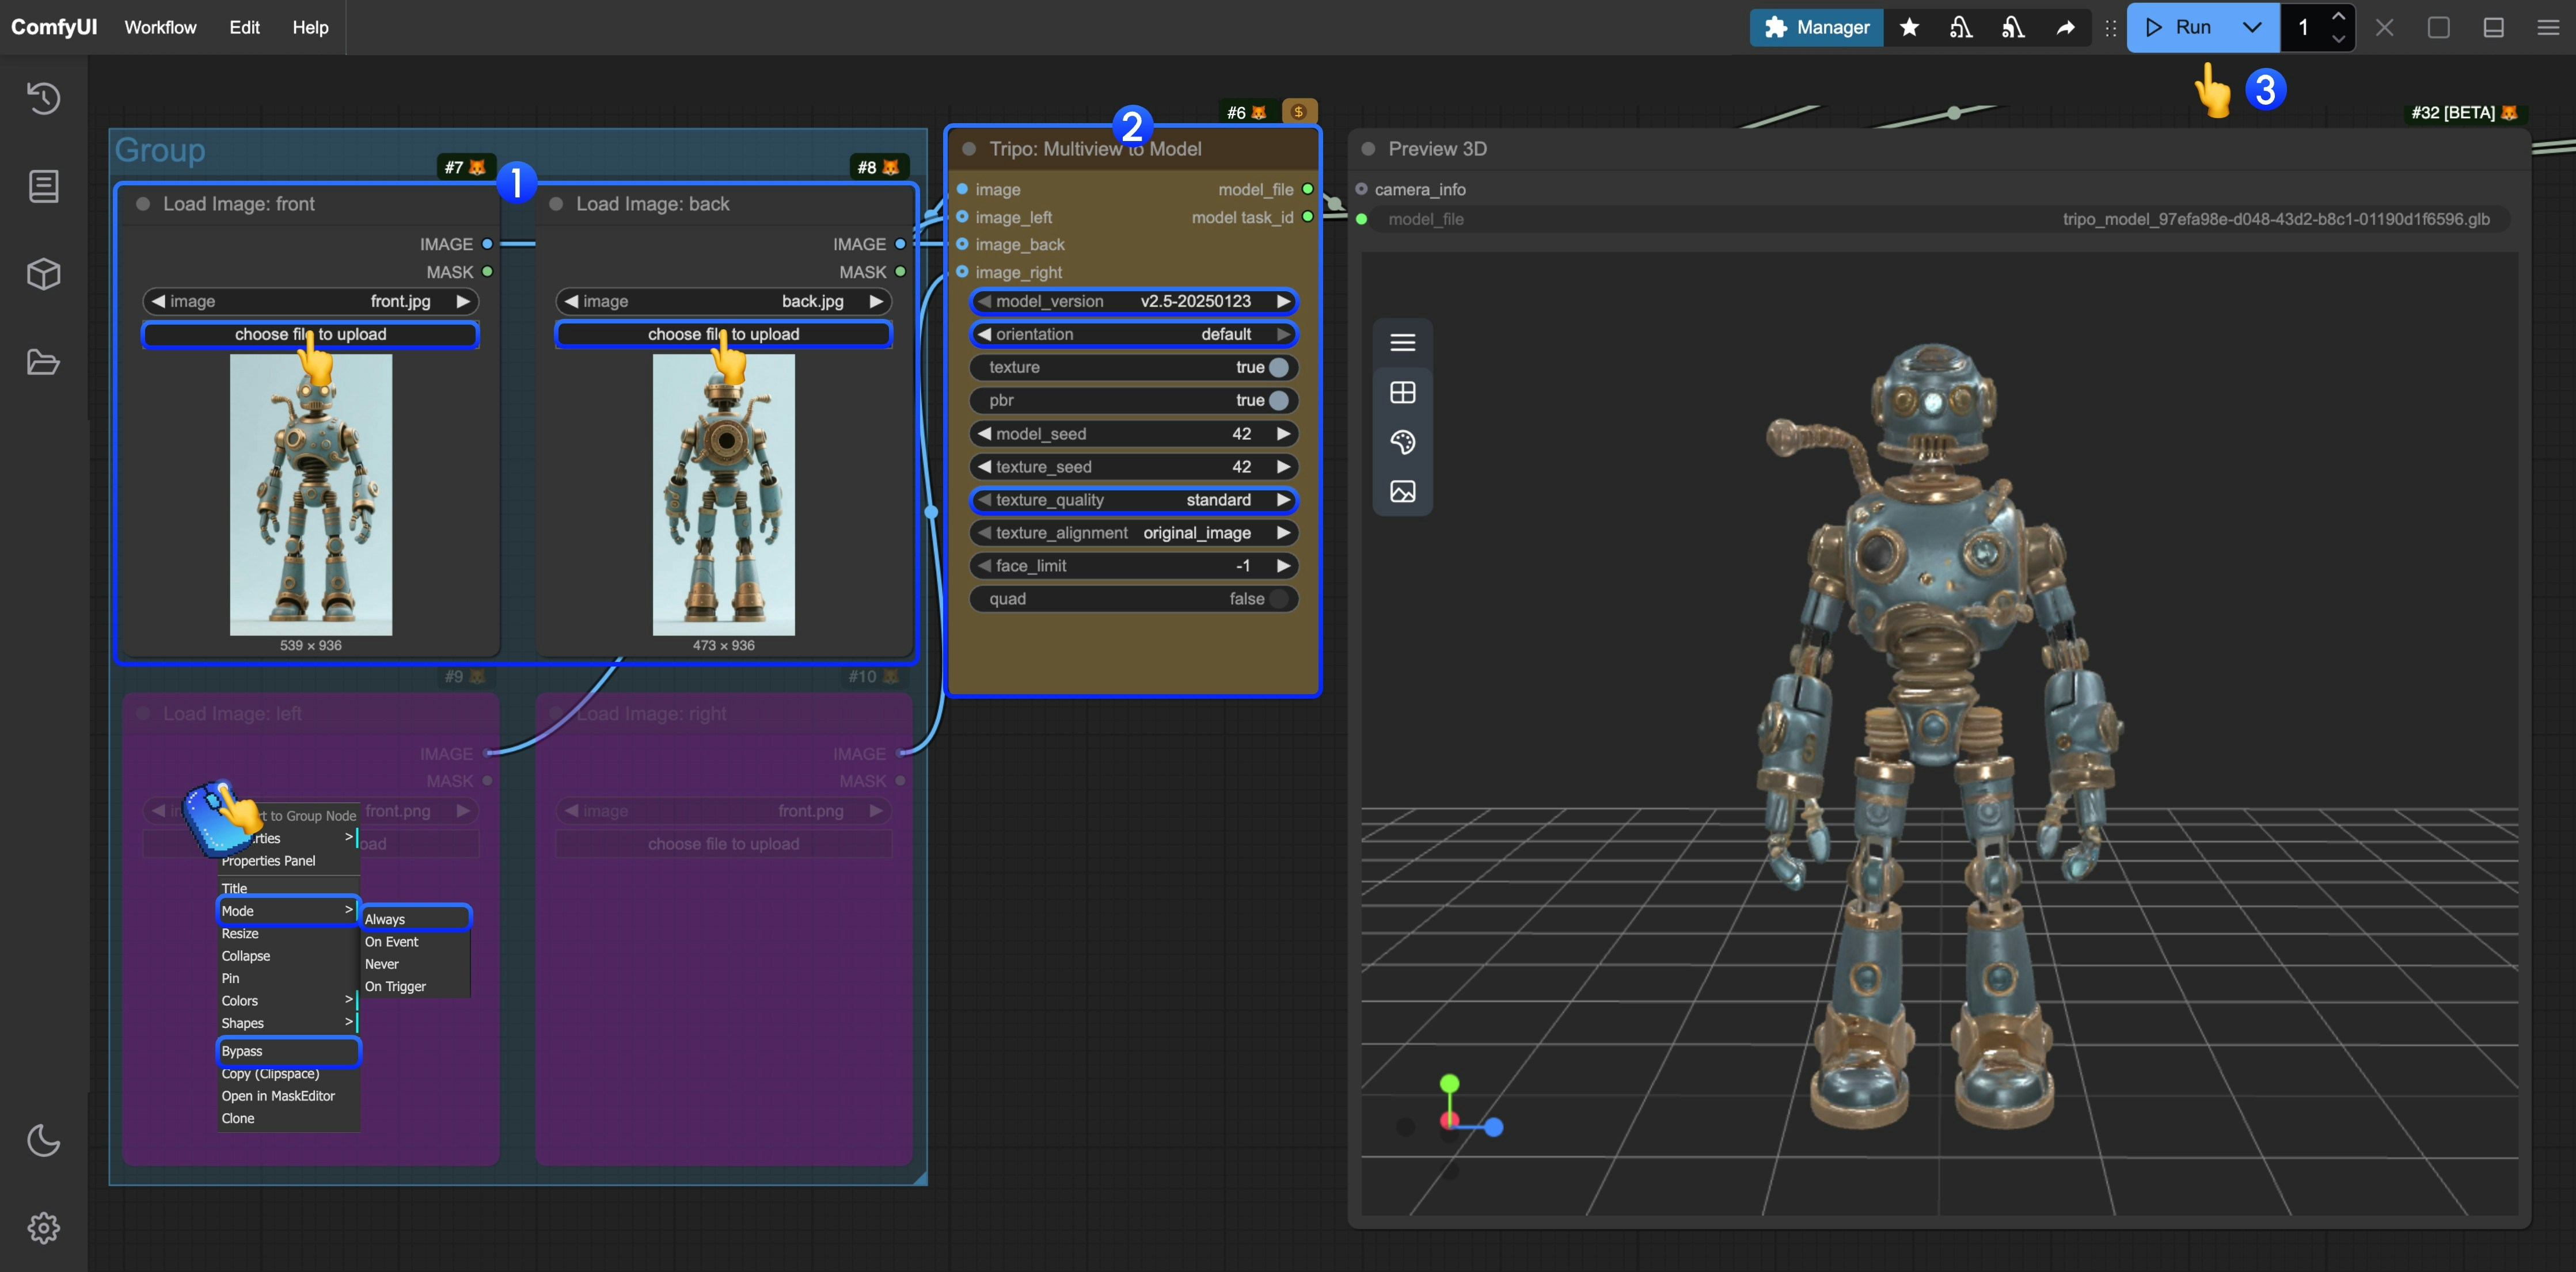Star the workflow using the favorites icon

[1910, 27]
